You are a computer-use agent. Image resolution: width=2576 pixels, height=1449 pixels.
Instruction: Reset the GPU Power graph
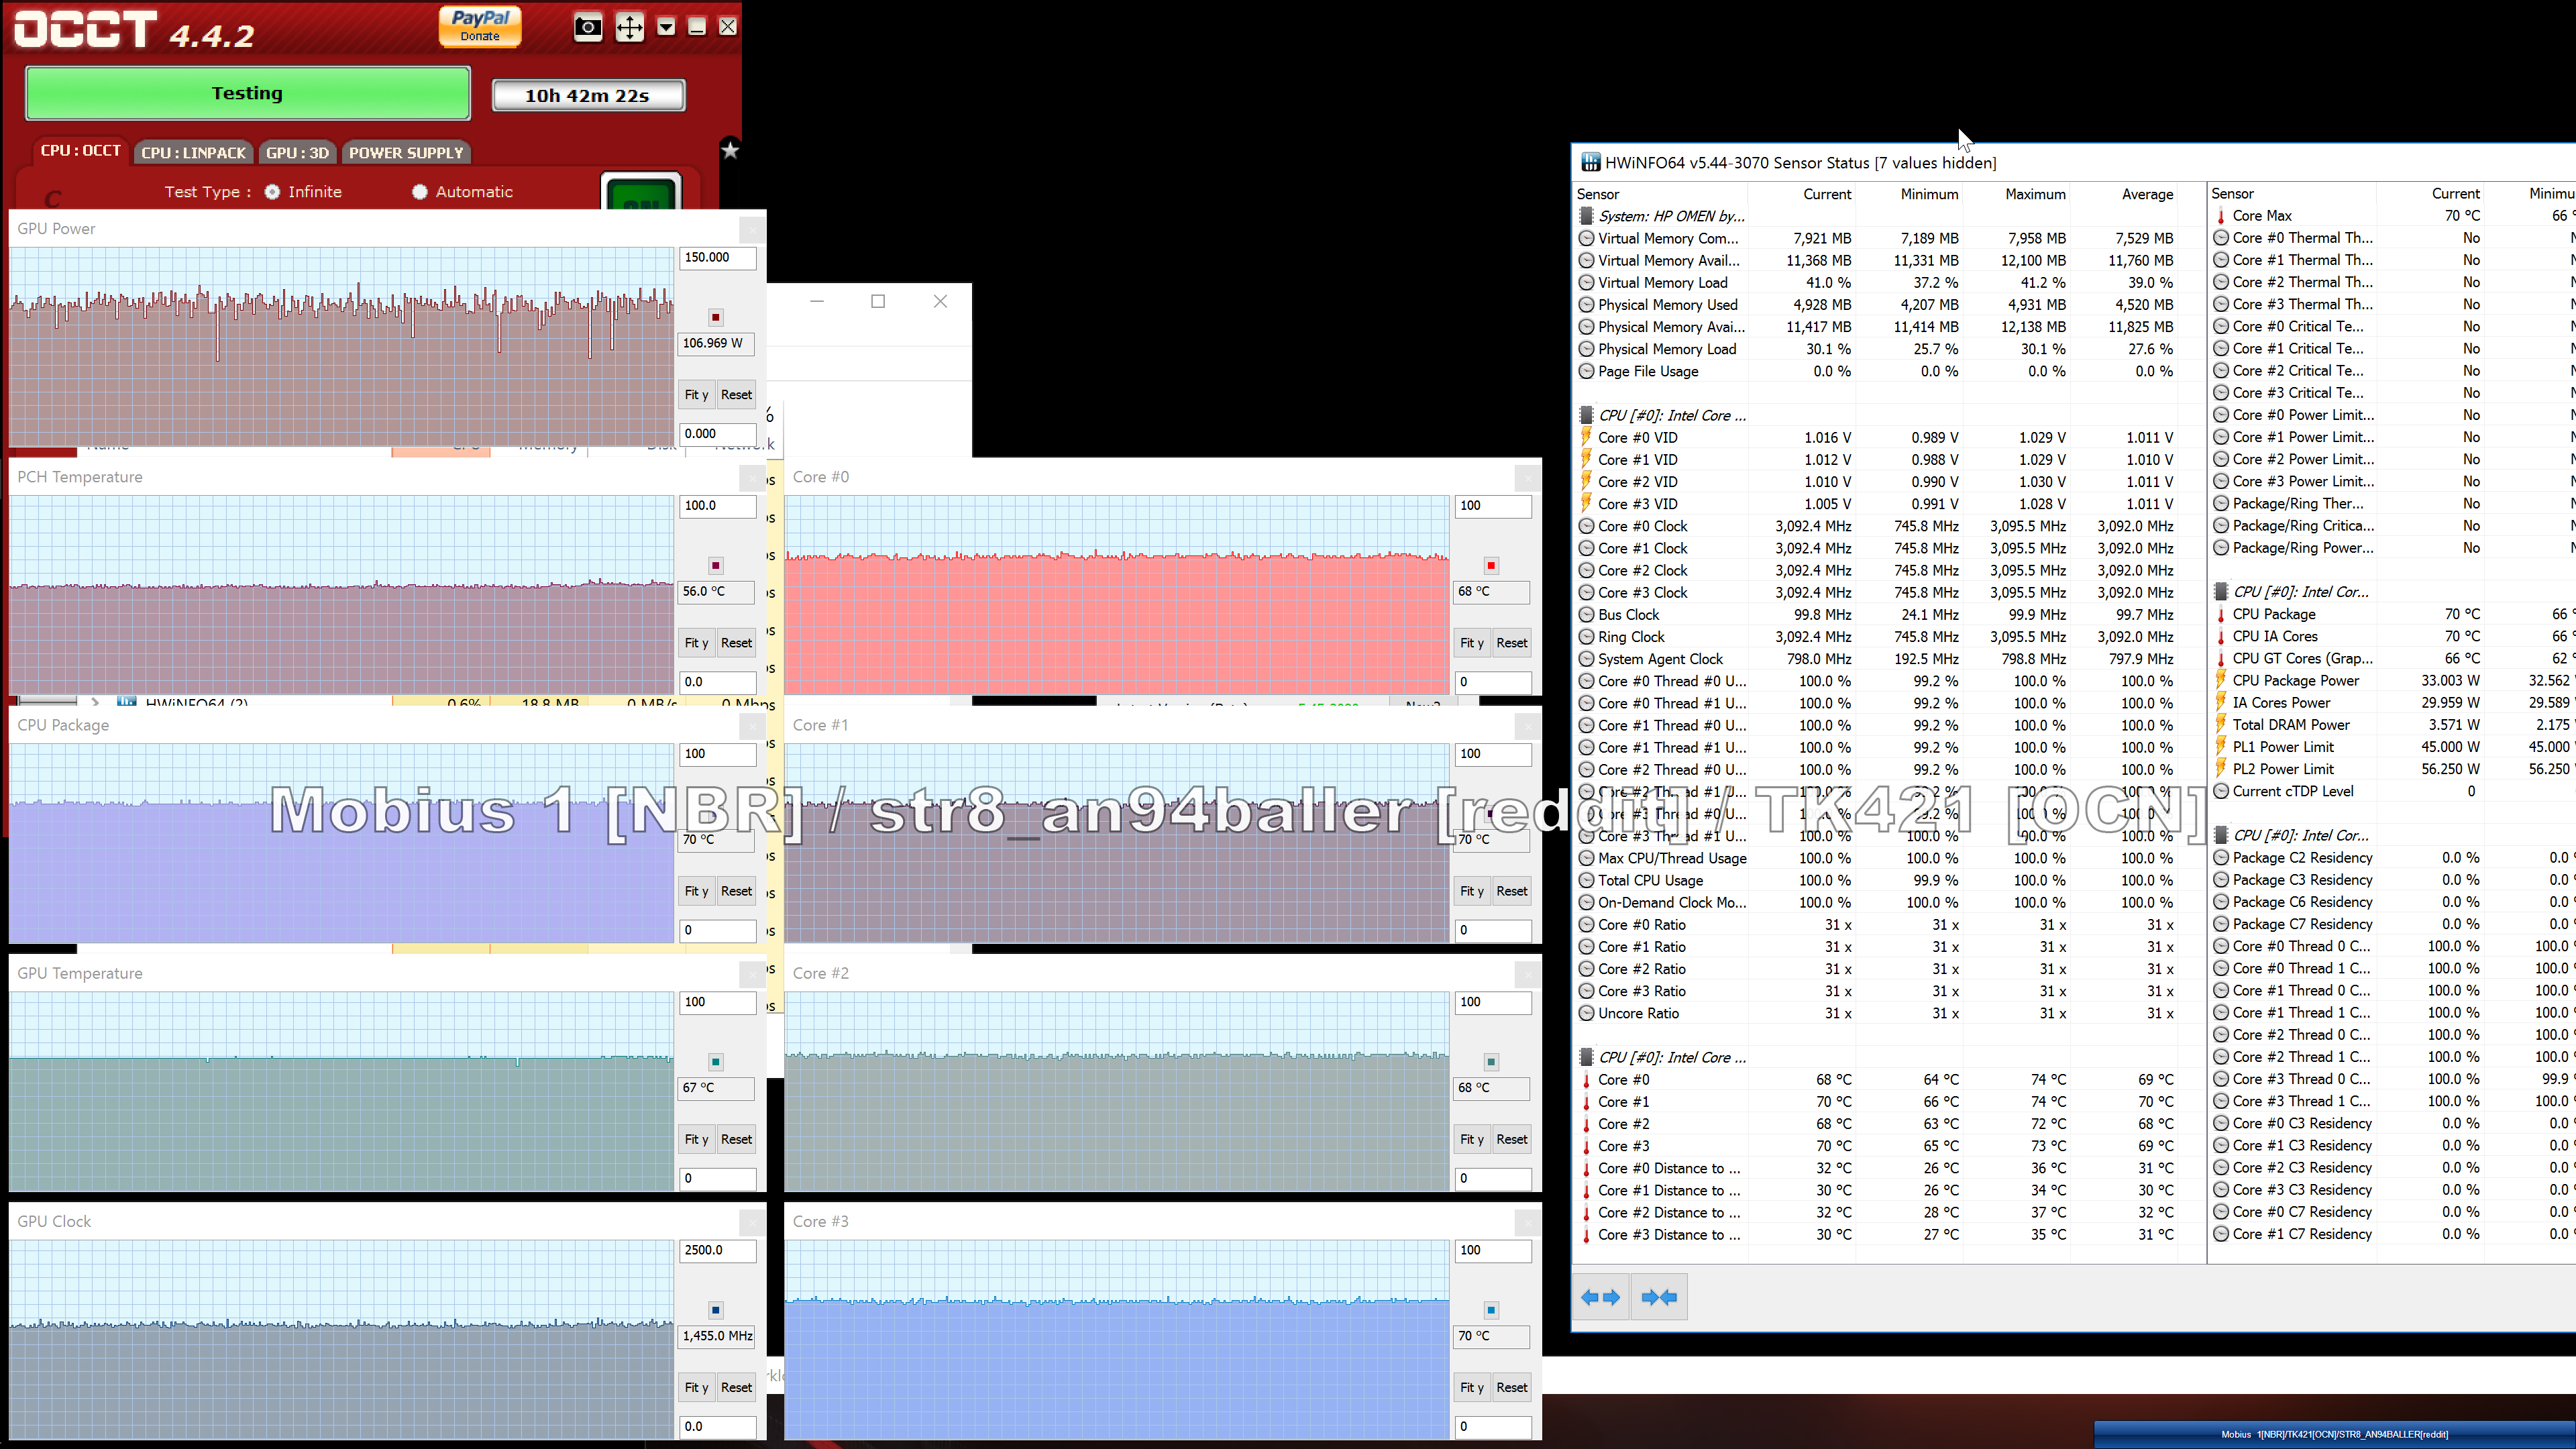pos(736,395)
